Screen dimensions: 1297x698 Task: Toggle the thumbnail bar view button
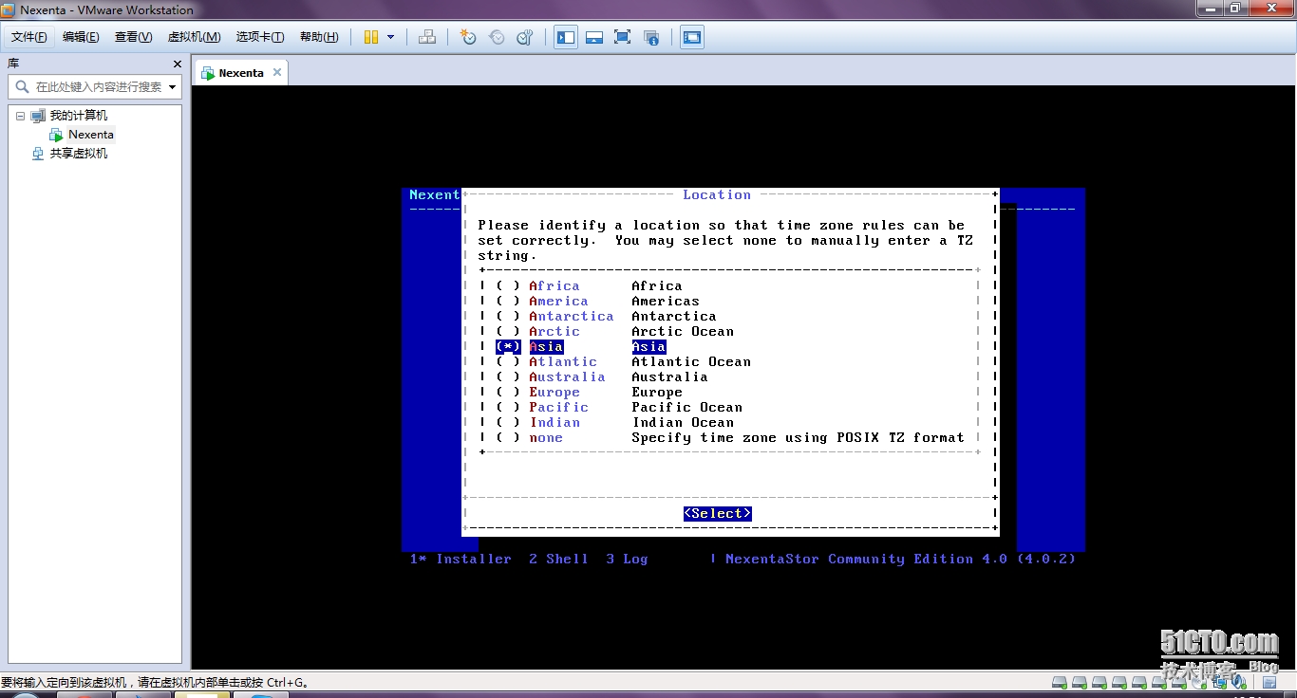point(594,37)
